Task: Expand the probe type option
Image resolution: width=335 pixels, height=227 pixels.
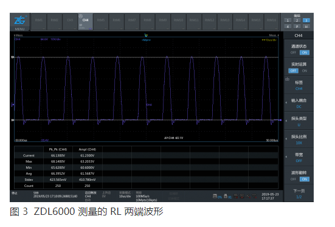Action: 299,121
